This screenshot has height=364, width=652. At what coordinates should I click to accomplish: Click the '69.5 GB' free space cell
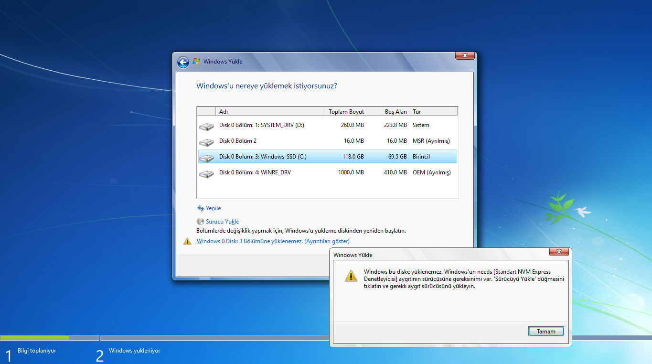398,157
